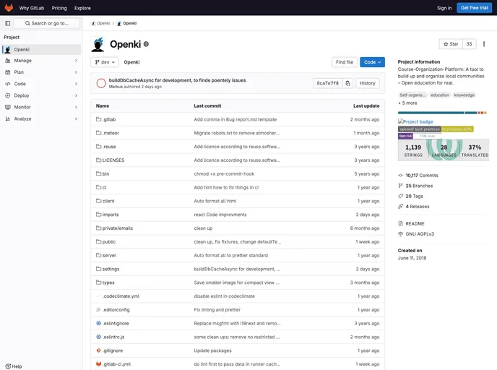
Task: Open the settings folder
Action: (111, 269)
